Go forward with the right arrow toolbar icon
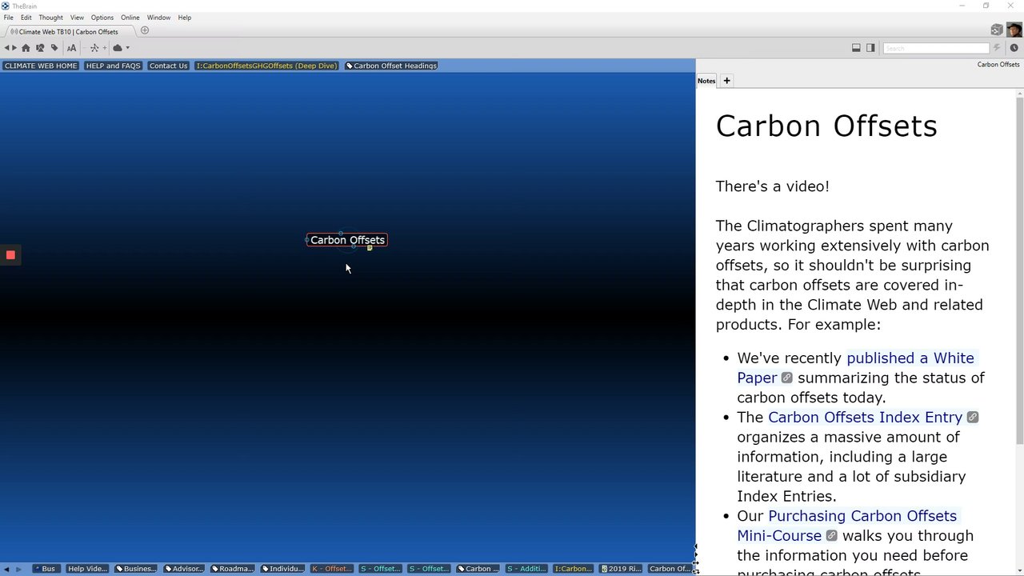The image size is (1024, 576). point(15,48)
